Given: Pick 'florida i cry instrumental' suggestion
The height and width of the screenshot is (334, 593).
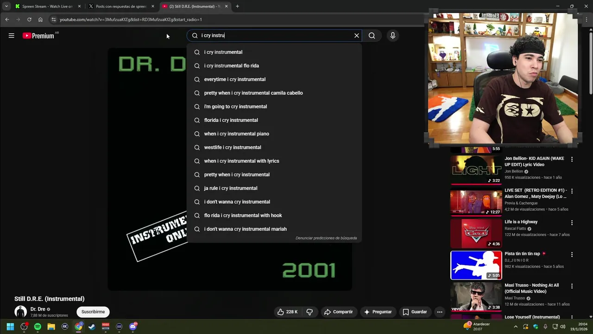Looking at the screenshot, I should pyautogui.click(x=274, y=120).
